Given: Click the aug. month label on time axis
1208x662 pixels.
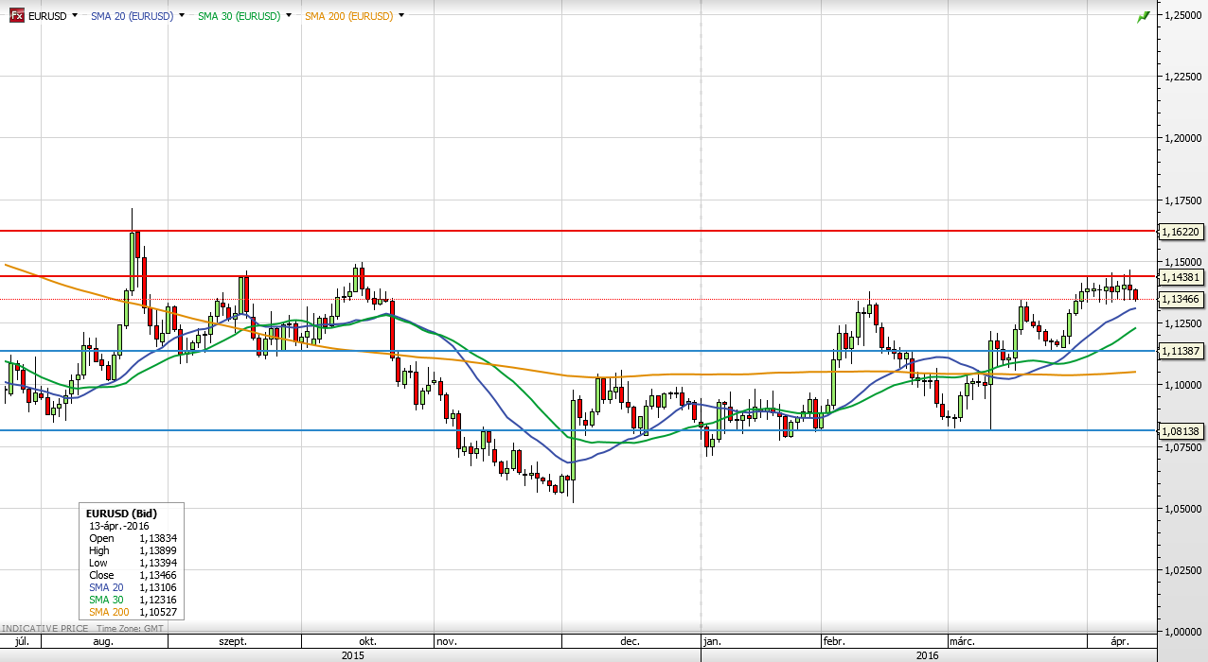Looking at the screenshot, I should 103,641.
